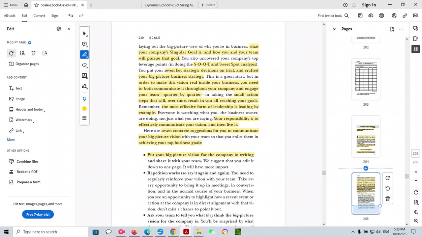Close the Pages panel
Viewport: 422px width, 237px height.
334,29
